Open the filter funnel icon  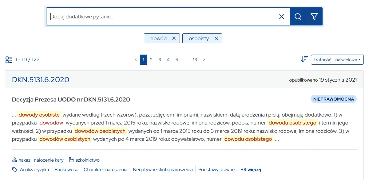point(314,16)
